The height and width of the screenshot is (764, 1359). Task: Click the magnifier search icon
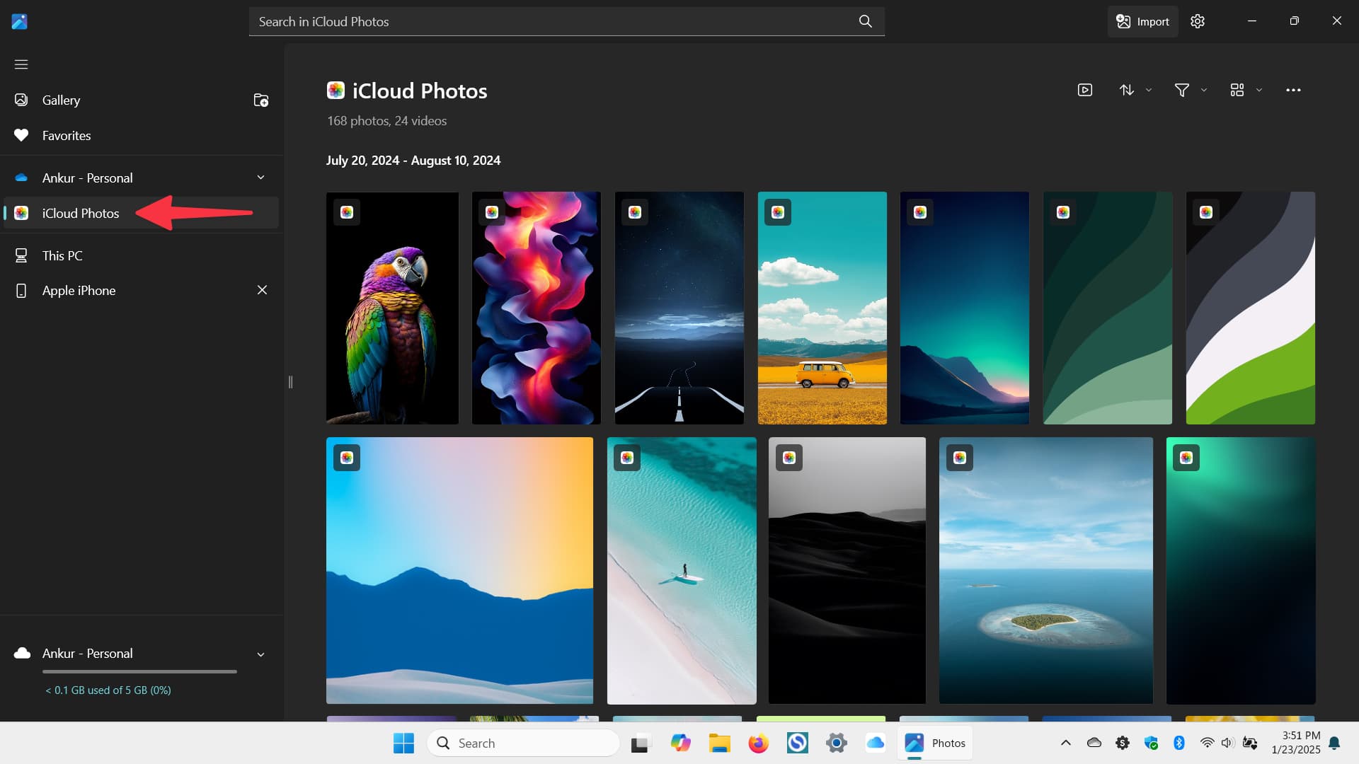865,21
